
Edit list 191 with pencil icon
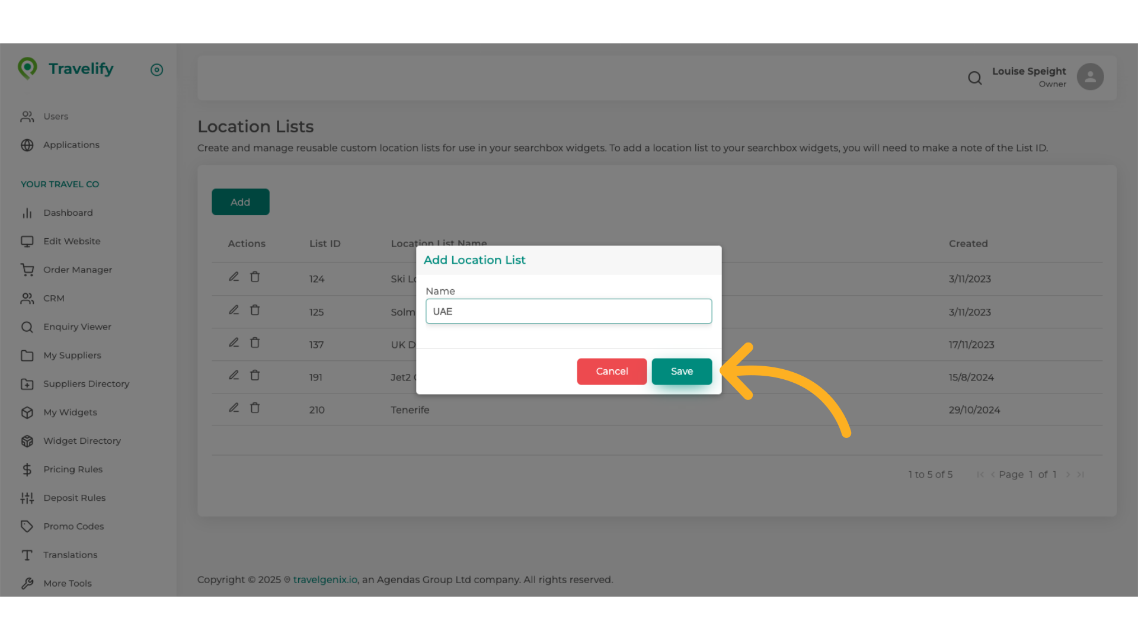pyautogui.click(x=234, y=375)
